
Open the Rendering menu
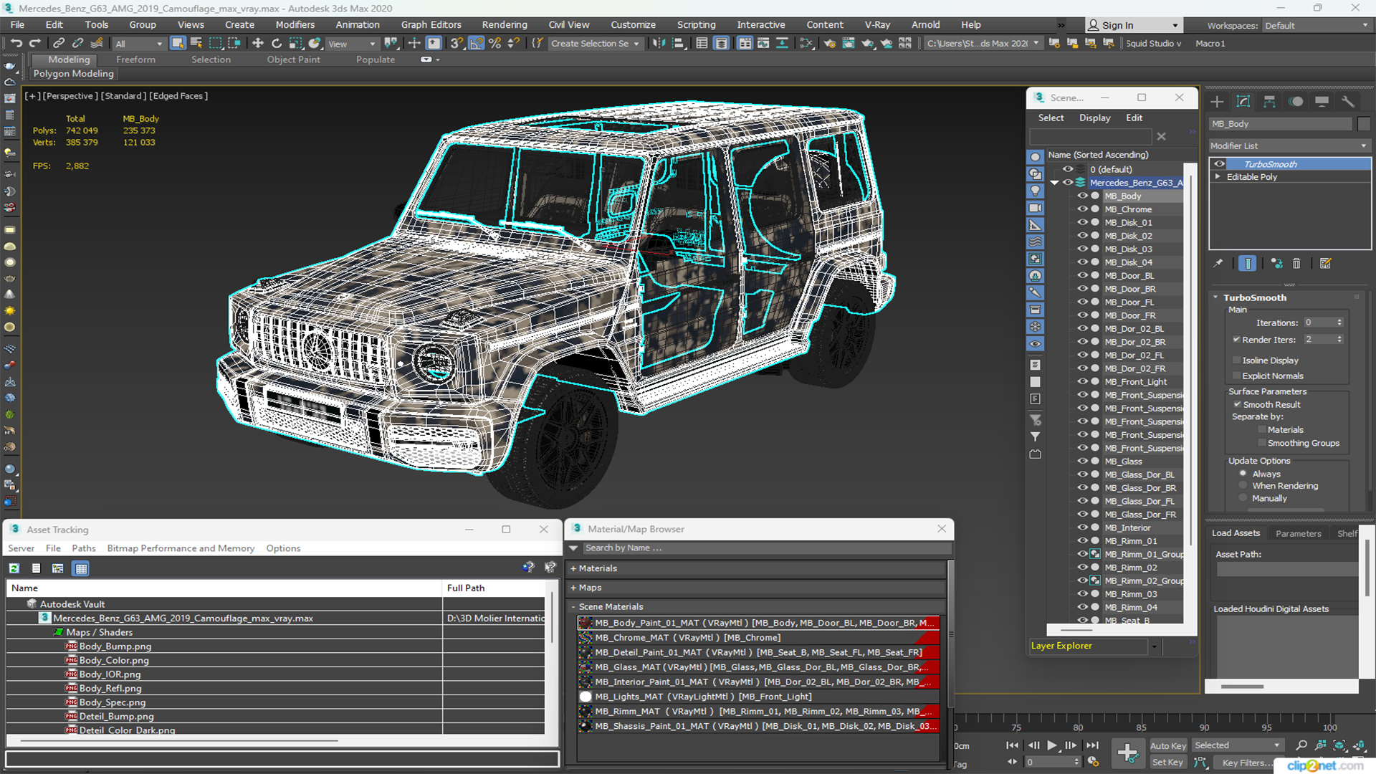[x=505, y=24]
